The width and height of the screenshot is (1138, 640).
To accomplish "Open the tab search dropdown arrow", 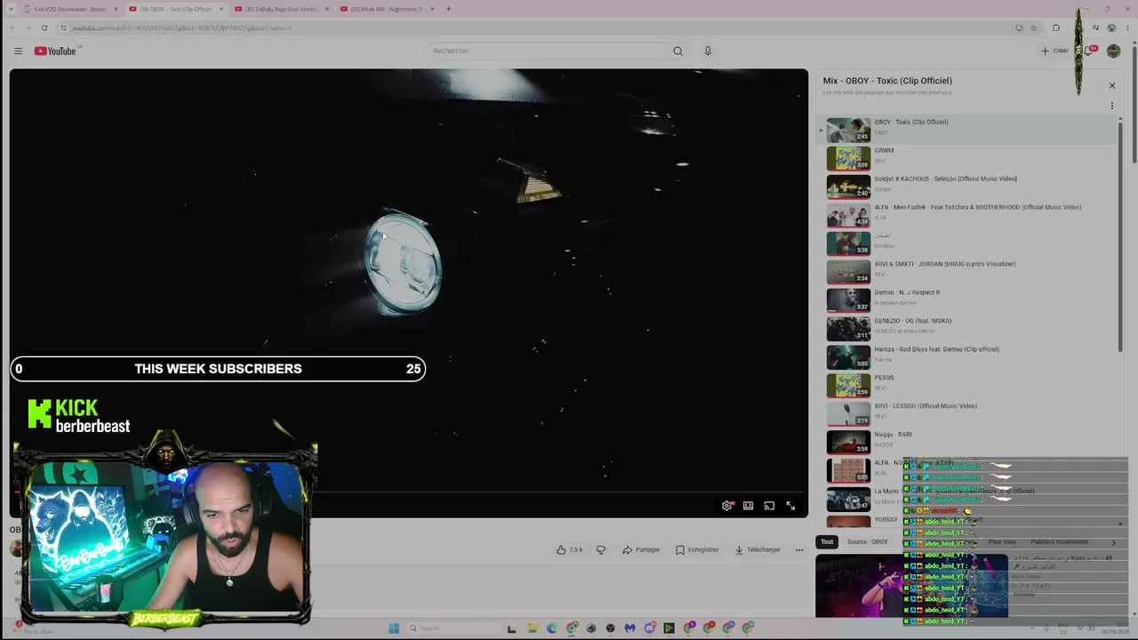I will (11, 9).
